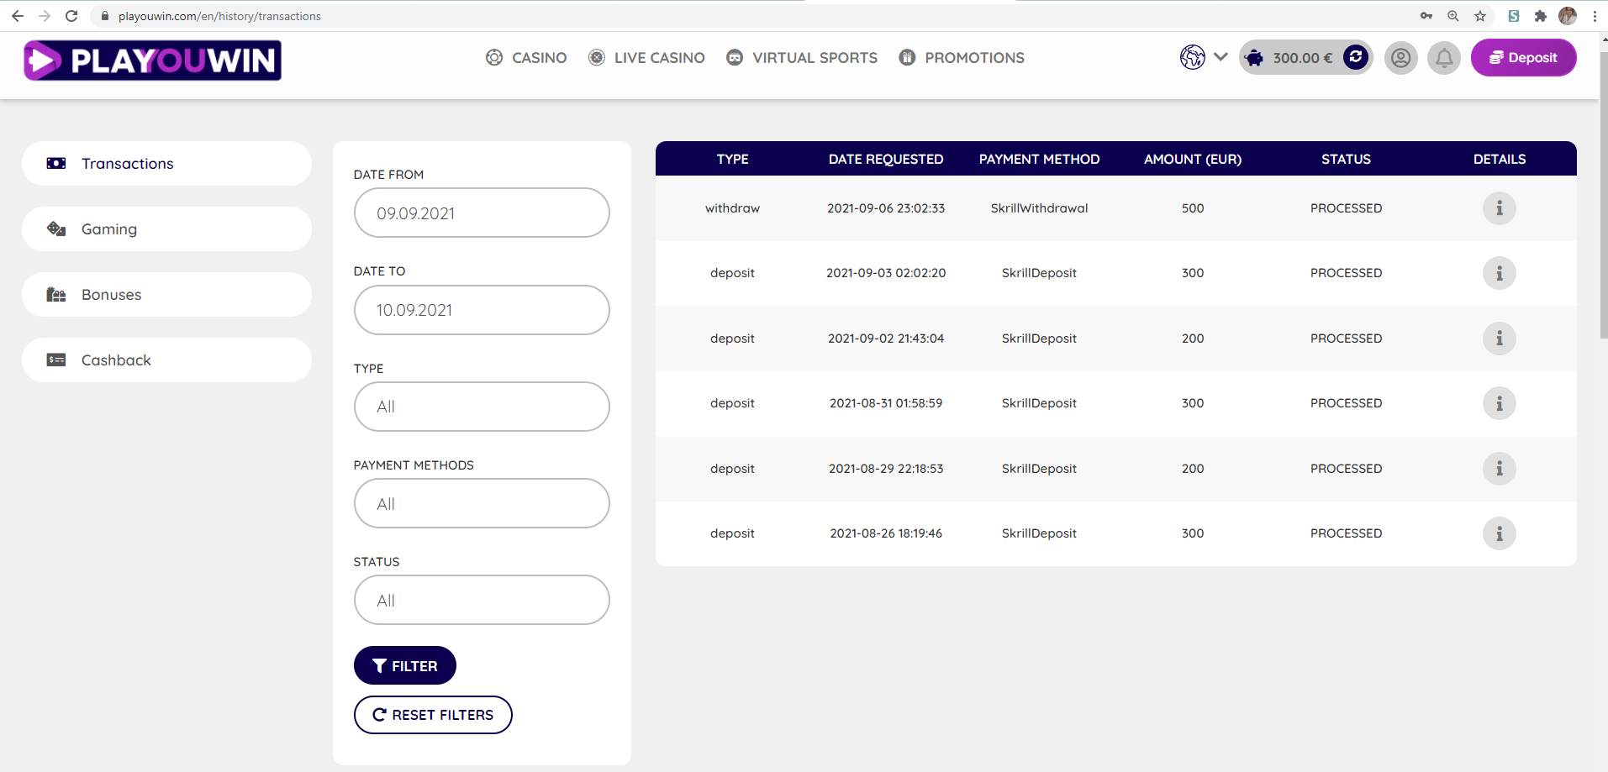Open details for 2021-08-26 deposit
This screenshot has height=772, width=1608.
[1499, 533]
